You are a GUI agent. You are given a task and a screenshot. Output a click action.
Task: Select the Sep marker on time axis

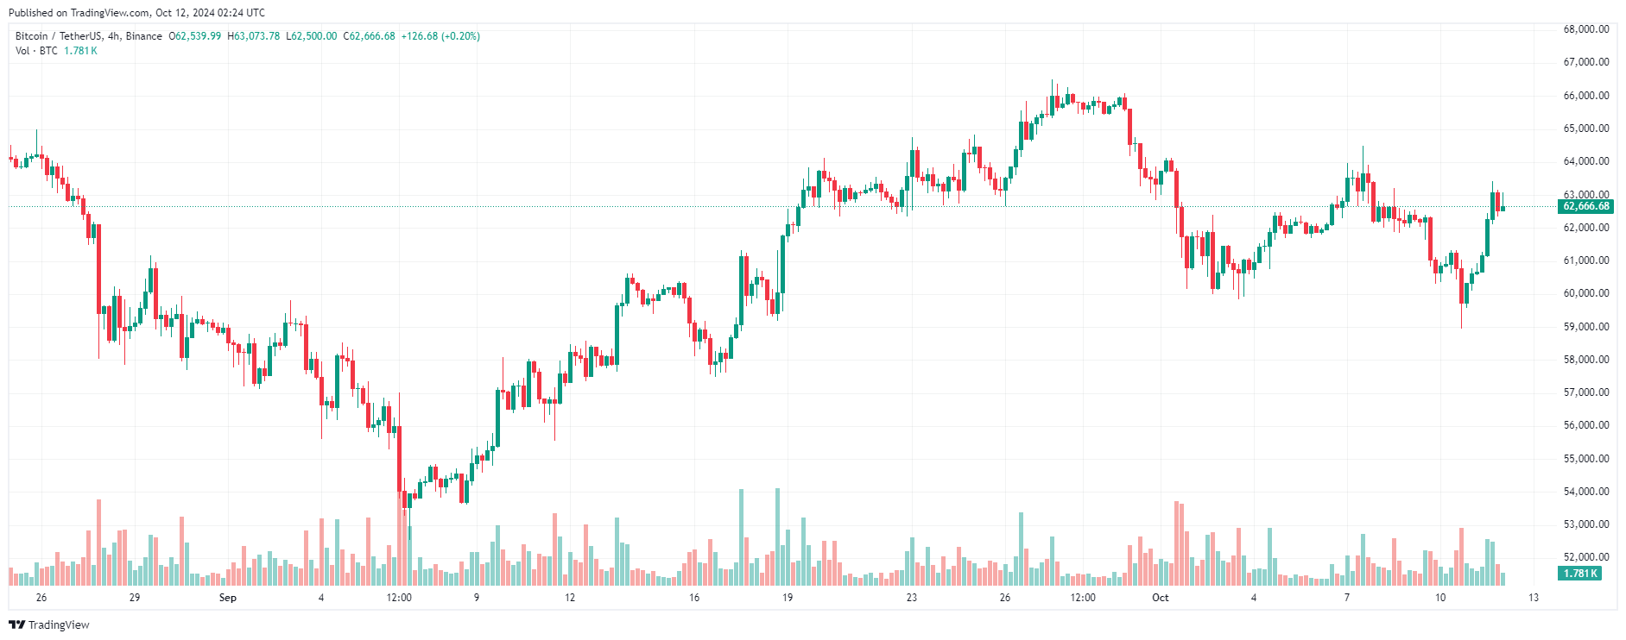pyautogui.click(x=228, y=598)
